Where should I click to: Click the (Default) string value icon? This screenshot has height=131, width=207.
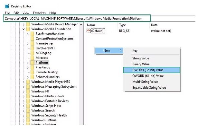click(x=88, y=31)
